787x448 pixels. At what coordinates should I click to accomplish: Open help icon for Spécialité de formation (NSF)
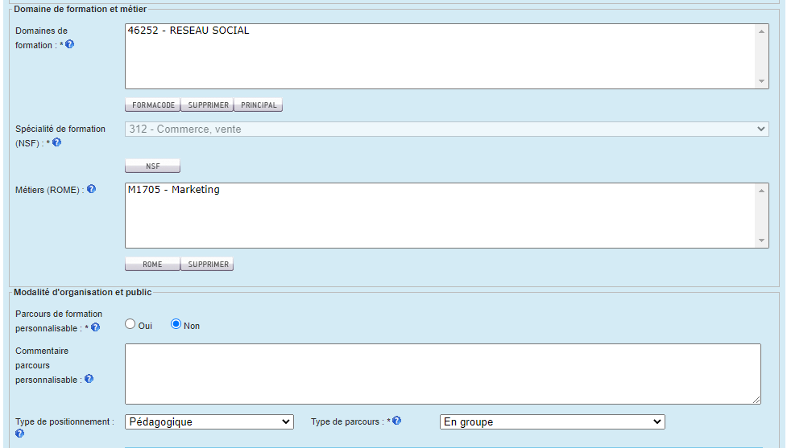(x=56, y=142)
